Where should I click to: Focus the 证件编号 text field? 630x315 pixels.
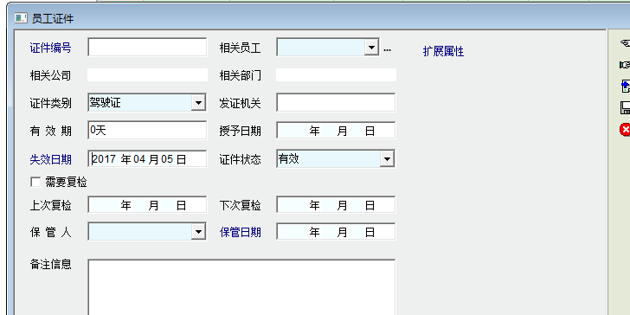pos(147,47)
